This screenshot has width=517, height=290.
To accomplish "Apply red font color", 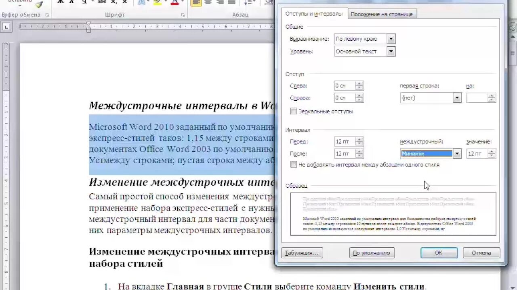I will point(175,2).
